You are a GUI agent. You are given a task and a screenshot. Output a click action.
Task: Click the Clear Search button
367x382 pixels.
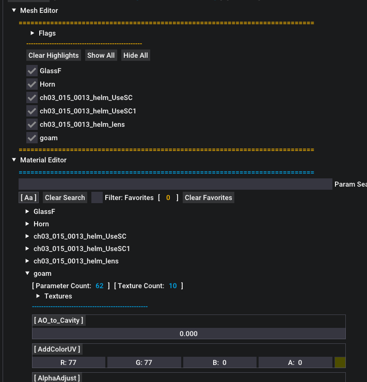(65, 197)
